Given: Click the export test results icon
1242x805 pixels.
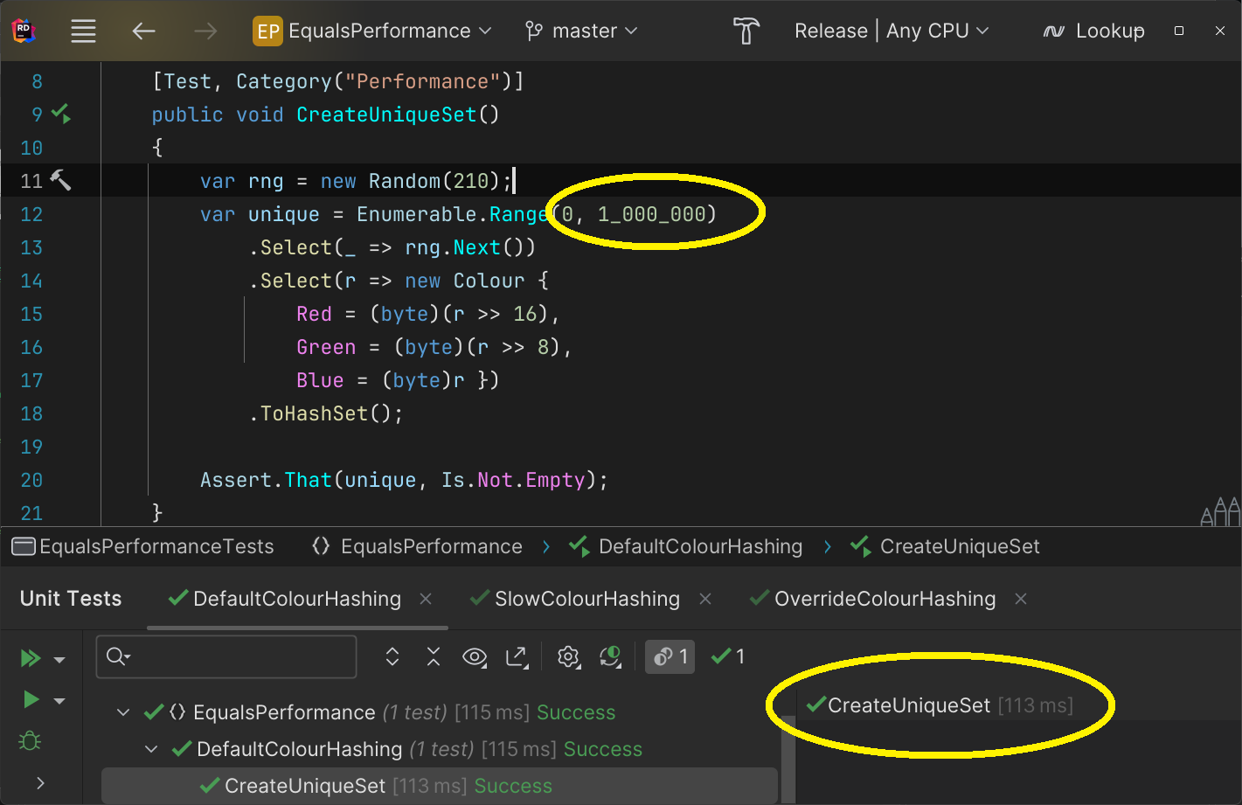Looking at the screenshot, I should click(517, 656).
